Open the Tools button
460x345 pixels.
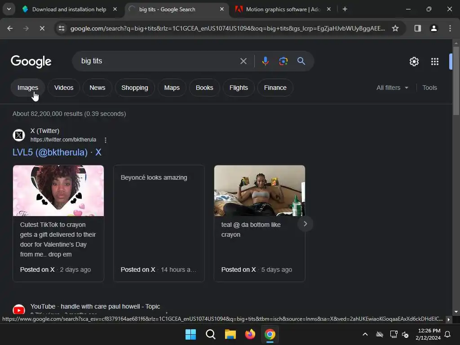click(429, 88)
